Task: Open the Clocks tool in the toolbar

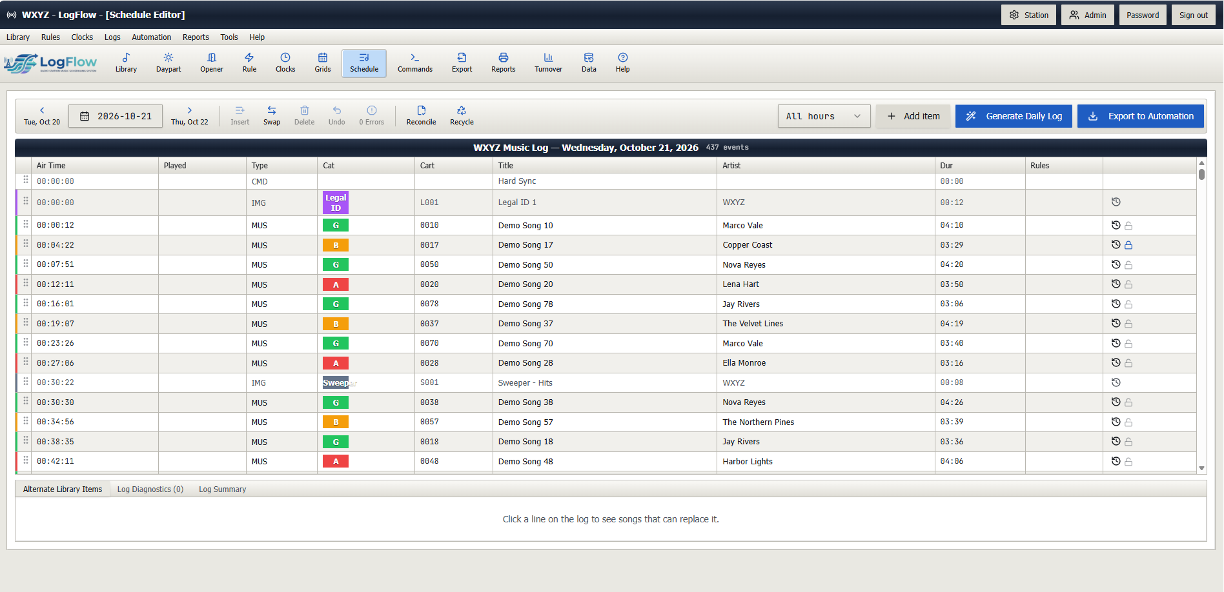Action: pyautogui.click(x=285, y=63)
